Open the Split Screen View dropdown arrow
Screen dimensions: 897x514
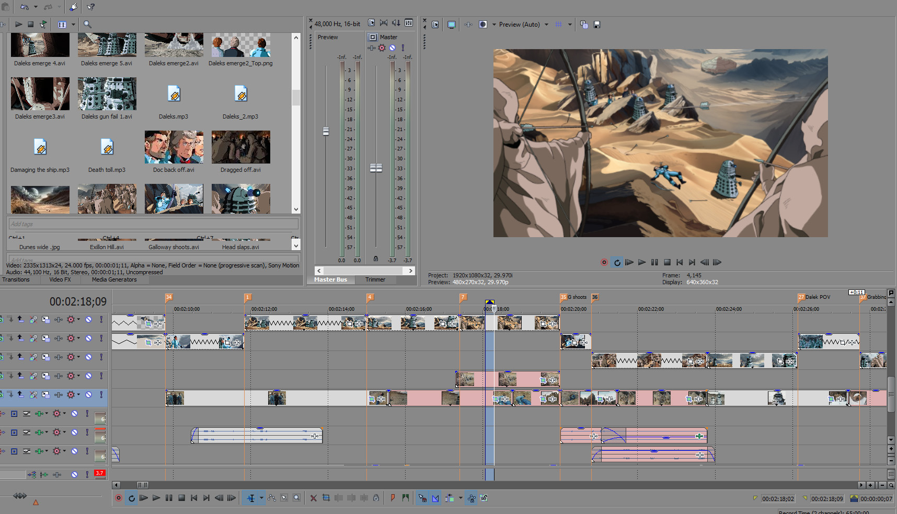pyautogui.click(x=494, y=25)
